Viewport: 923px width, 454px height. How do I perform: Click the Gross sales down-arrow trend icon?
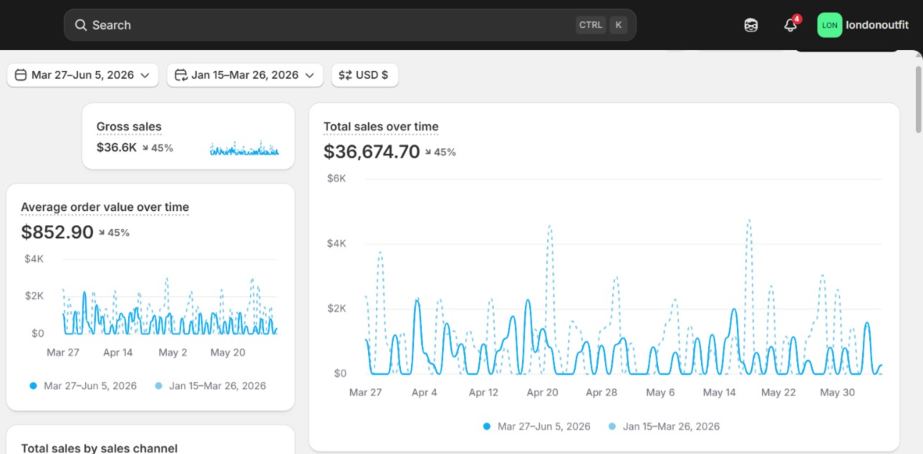[145, 148]
